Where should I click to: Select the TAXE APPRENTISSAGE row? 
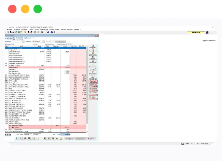pyautogui.click(x=45, y=108)
